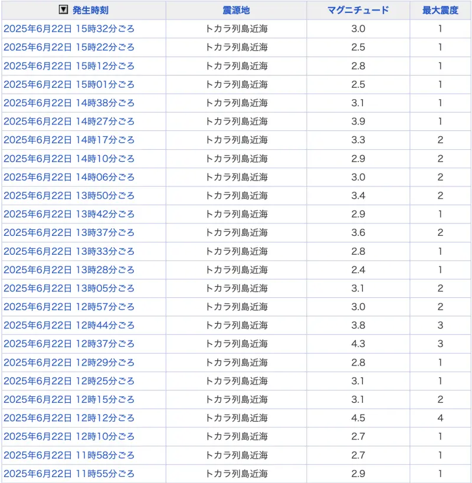Click magnitude 2.9 in the 11時55分 row
Image resolution: width=472 pixels, height=483 pixels.
coord(358,474)
